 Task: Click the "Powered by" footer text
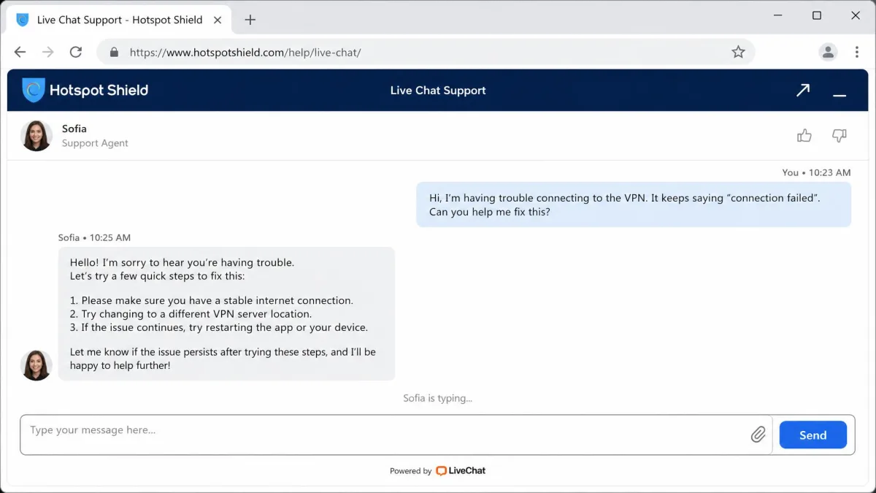(411, 471)
